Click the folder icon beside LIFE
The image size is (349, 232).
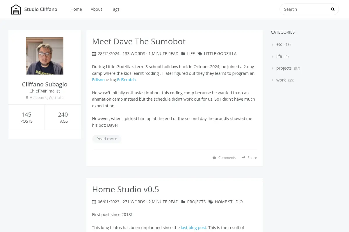[x=183, y=54]
